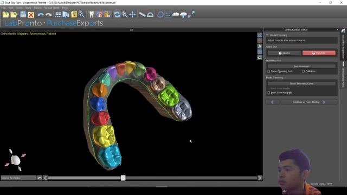Image resolution: width=347 pixels, height=195 pixels.
Task: Close the project with the red X icon
Action: click(x=31, y=15)
